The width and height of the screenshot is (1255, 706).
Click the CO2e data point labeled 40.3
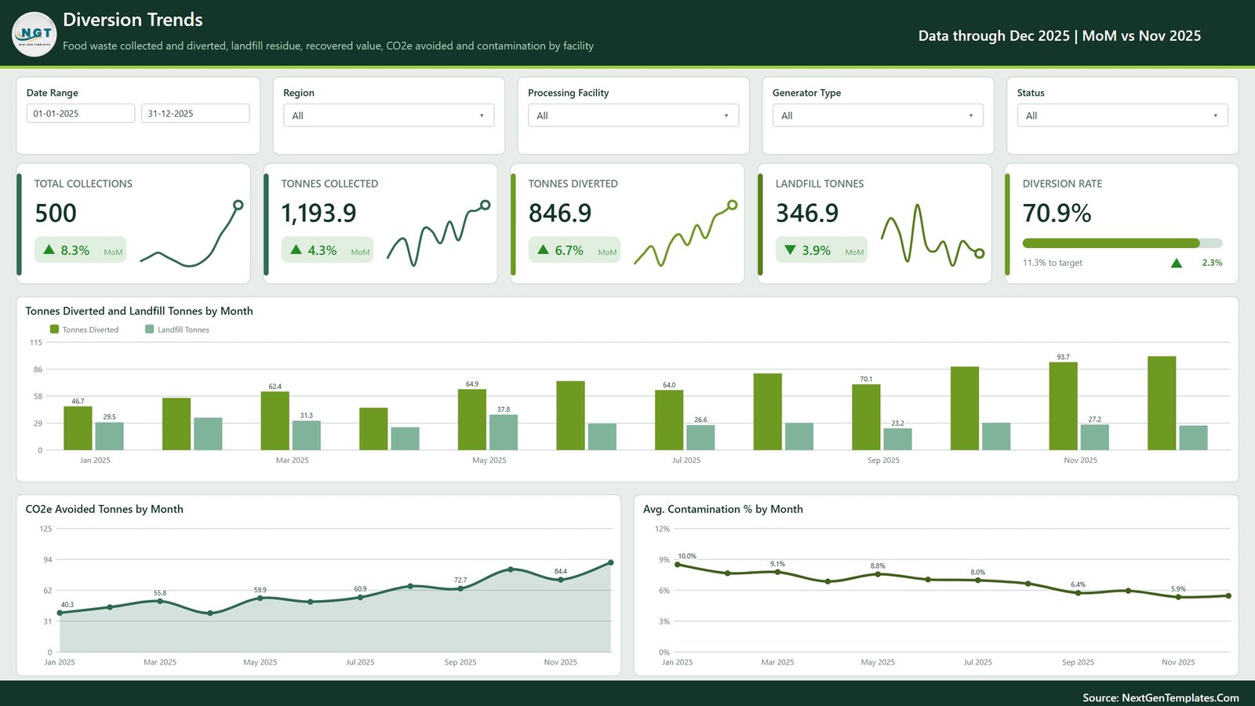pos(60,613)
